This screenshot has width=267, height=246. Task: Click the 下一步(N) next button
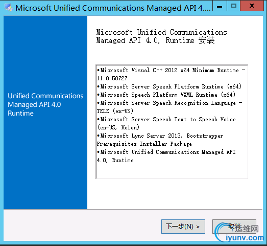pyautogui.click(x=183, y=227)
